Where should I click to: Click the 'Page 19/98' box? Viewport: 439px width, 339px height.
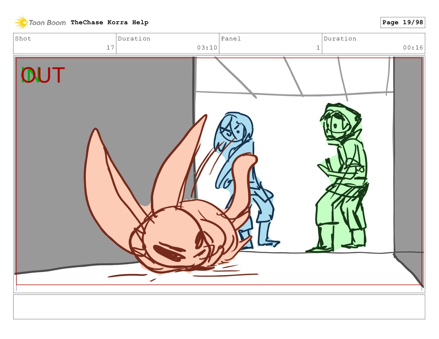coord(403,22)
